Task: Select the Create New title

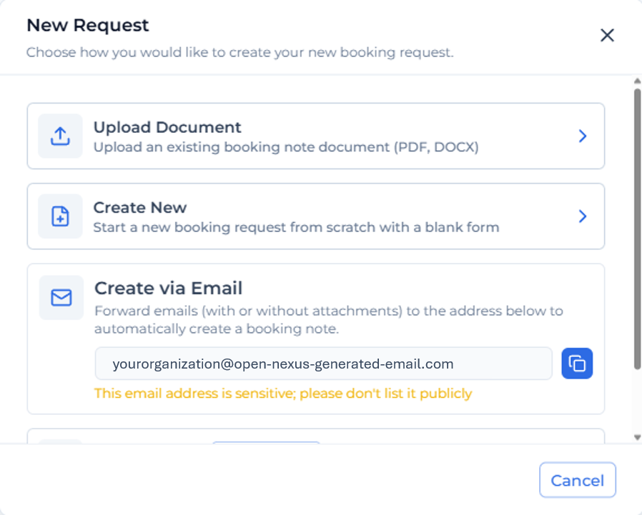Action: pyautogui.click(x=140, y=207)
